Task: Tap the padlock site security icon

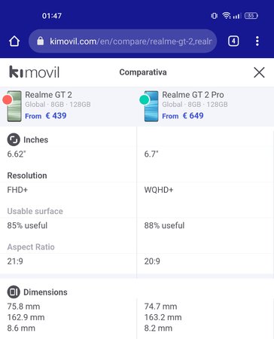Action: click(x=41, y=41)
